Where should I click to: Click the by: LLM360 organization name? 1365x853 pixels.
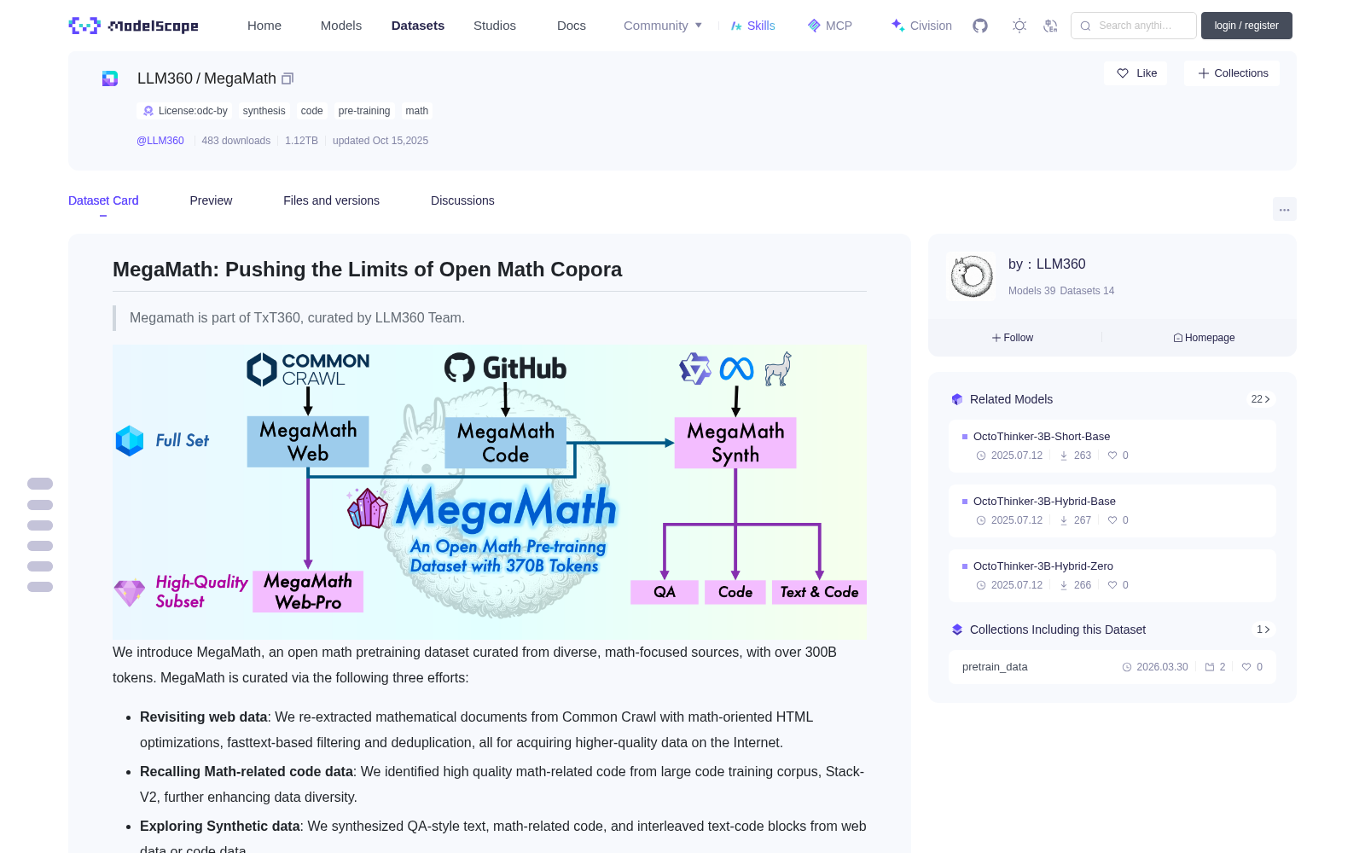click(1047, 264)
